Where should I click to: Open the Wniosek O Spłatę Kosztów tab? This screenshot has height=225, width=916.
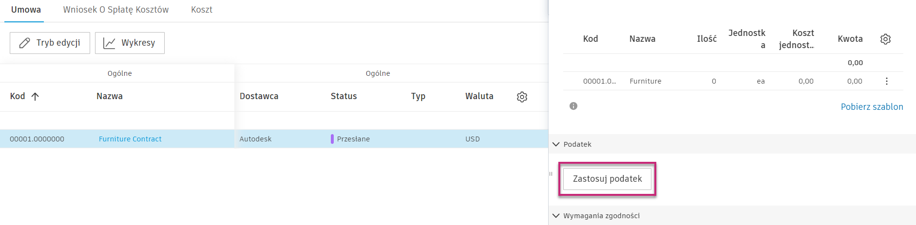pos(116,10)
